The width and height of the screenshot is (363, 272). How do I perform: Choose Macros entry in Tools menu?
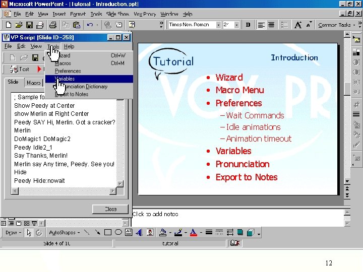click(89, 63)
